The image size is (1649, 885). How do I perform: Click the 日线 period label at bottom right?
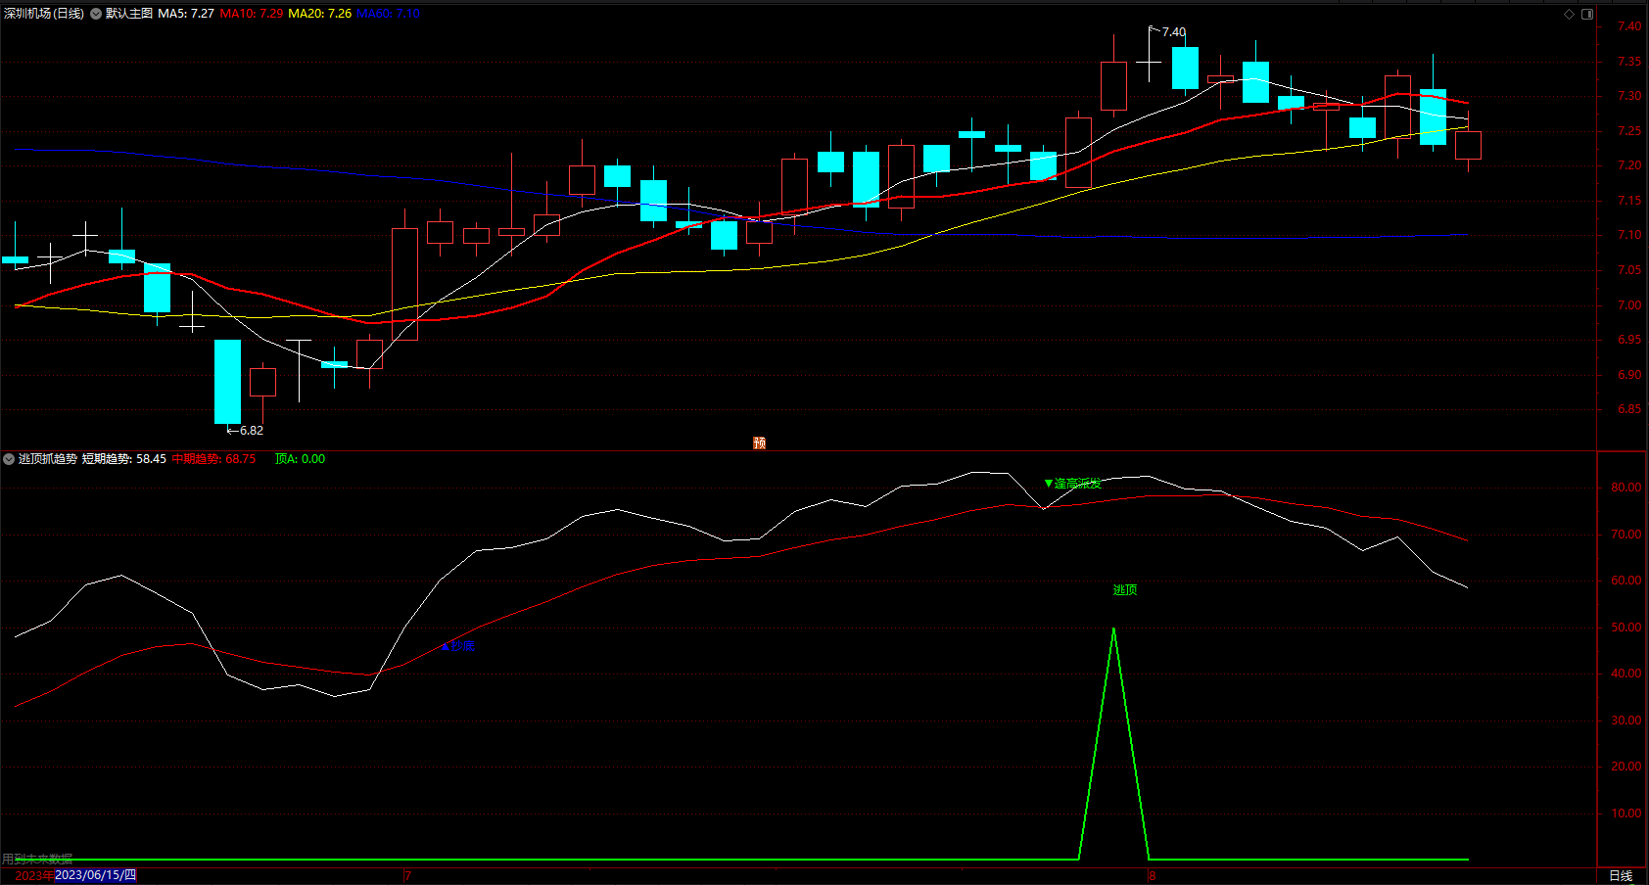tap(1622, 876)
